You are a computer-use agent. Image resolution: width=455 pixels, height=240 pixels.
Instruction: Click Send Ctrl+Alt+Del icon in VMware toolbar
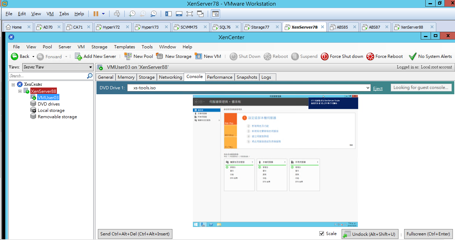coord(117,14)
